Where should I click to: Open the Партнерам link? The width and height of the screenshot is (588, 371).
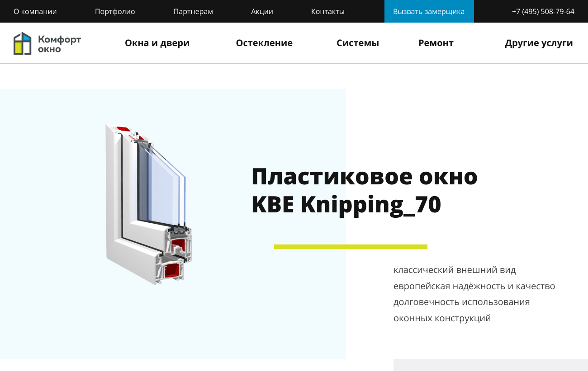coord(193,11)
